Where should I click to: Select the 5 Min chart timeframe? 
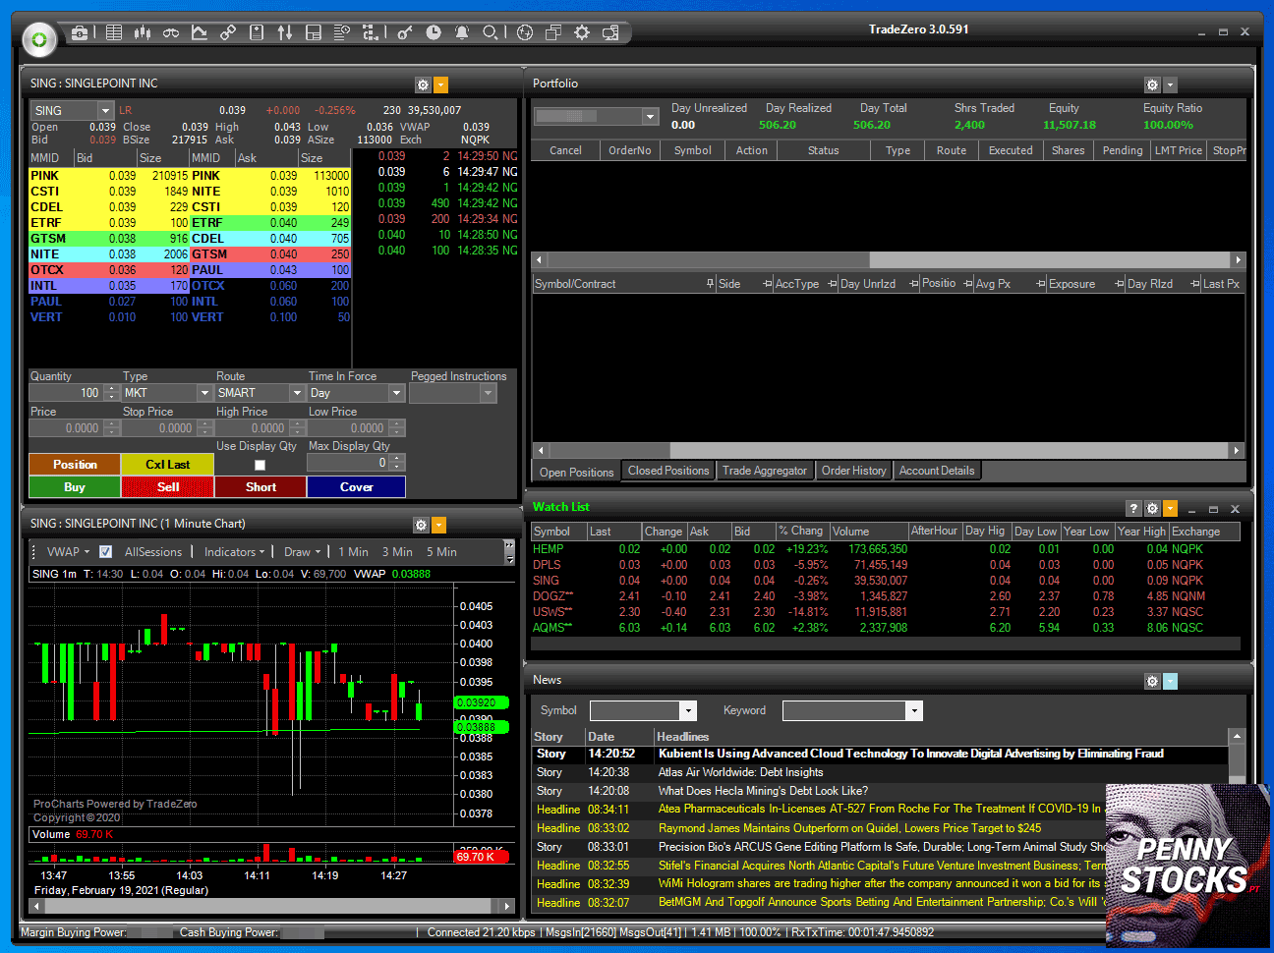click(x=441, y=552)
